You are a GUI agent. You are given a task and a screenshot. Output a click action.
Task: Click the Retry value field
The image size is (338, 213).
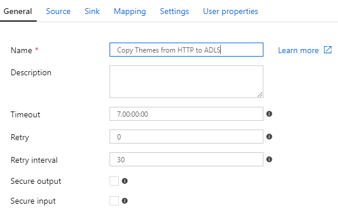click(186, 137)
